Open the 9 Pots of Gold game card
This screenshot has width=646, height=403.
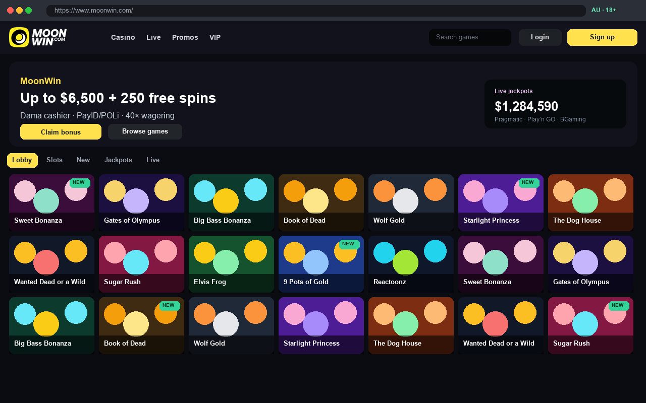click(x=321, y=264)
